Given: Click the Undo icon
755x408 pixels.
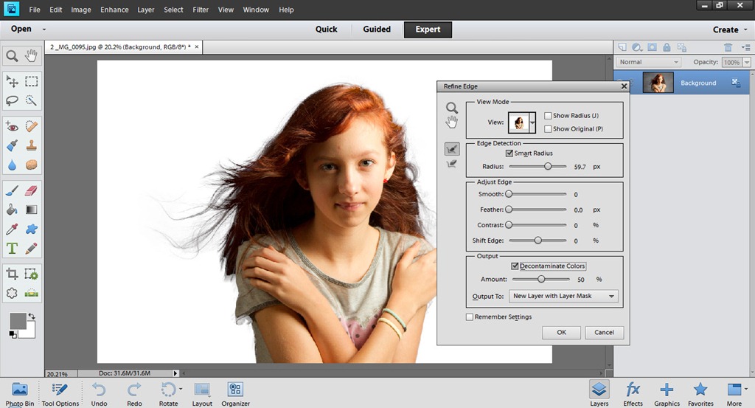Looking at the screenshot, I should pyautogui.click(x=100, y=393).
